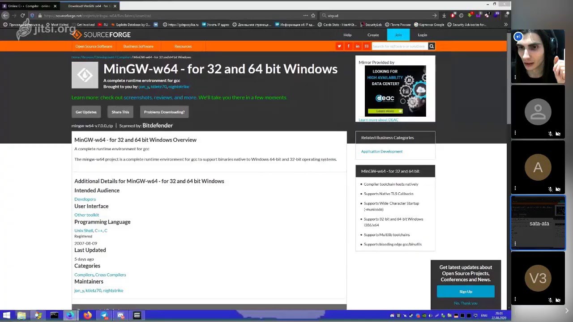The height and width of the screenshot is (322, 573).
Task: Click browser back arrow button
Action: [x=5, y=16]
